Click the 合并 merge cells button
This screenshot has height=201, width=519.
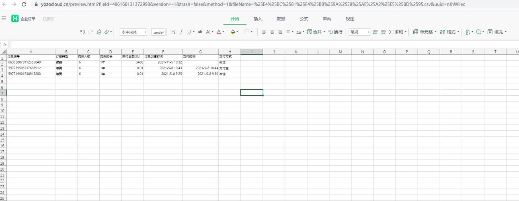point(314,32)
